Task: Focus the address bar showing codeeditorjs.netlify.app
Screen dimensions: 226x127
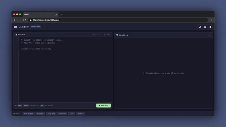Action: (x=118, y=20)
